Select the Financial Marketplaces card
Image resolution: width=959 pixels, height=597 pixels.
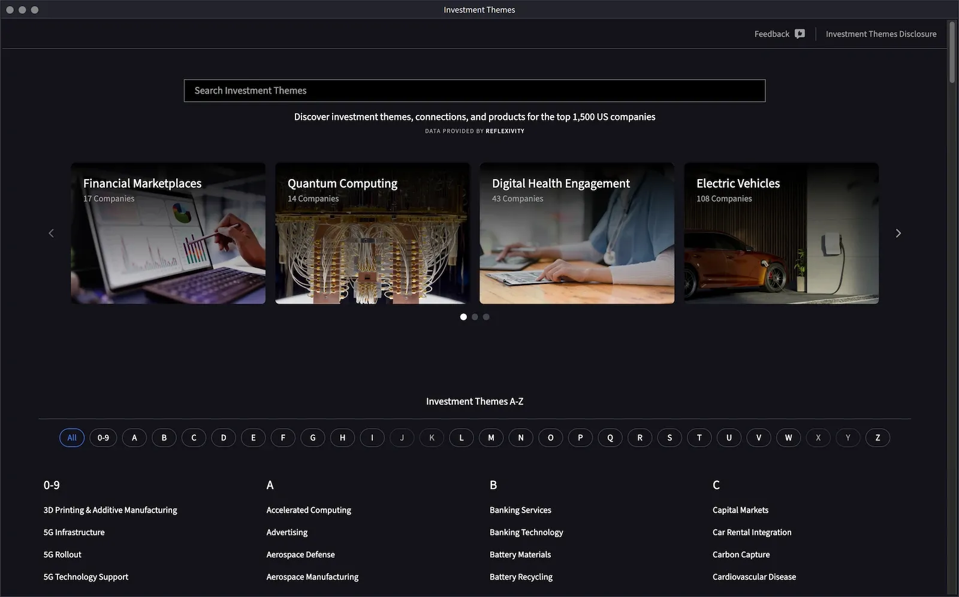[168, 233]
